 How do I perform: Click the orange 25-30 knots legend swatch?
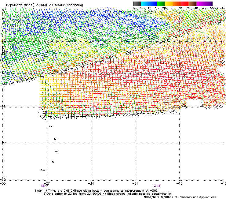coord(177,4)
